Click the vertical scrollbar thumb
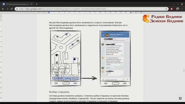Viewport: 185px width, 104px height. pos(184,70)
